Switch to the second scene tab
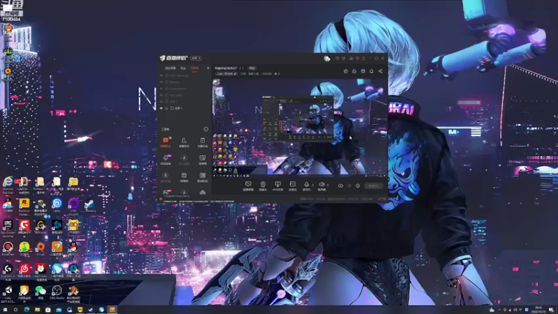The height and width of the screenshot is (314, 558). [x=183, y=68]
